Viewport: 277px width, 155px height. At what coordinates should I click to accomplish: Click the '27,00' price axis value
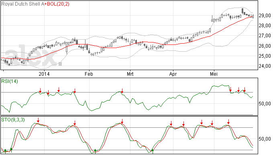[x=265, y=36]
